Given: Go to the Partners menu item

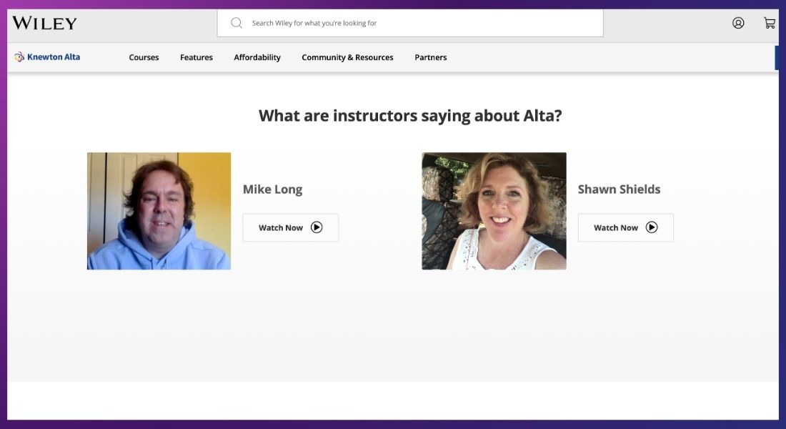Looking at the screenshot, I should pyautogui.click(x=431, y=57).
